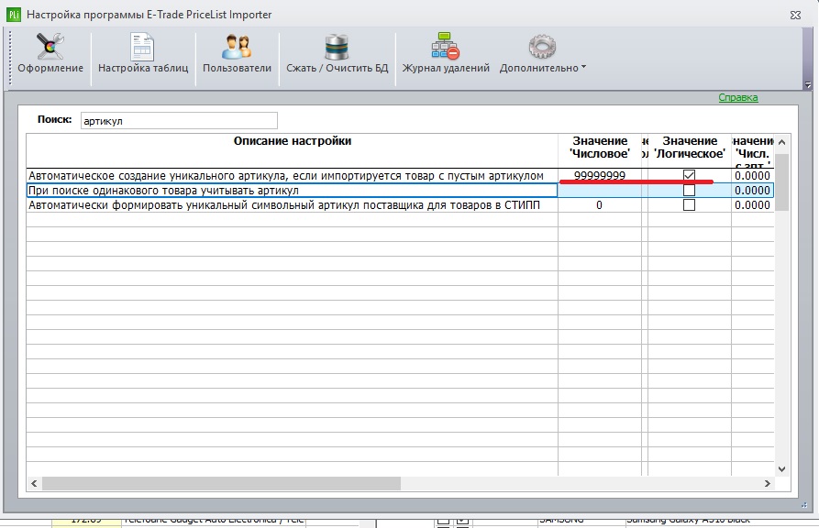Click the 'Описание настройки' column header

pos(292,150)
